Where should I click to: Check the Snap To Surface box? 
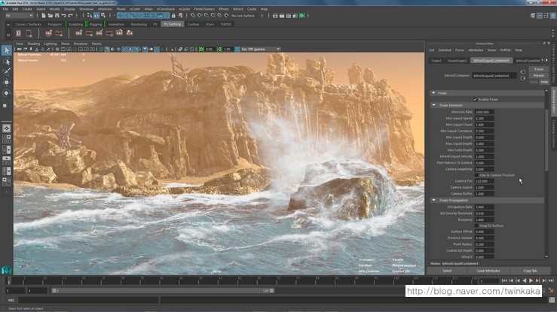click(x=476, y=226)
